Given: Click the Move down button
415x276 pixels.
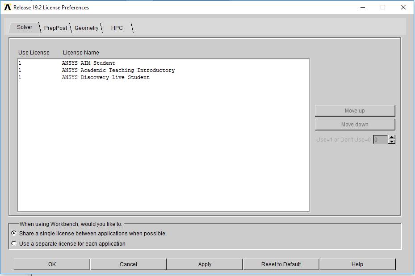Looking at the screenshot, I should point(355,124).
